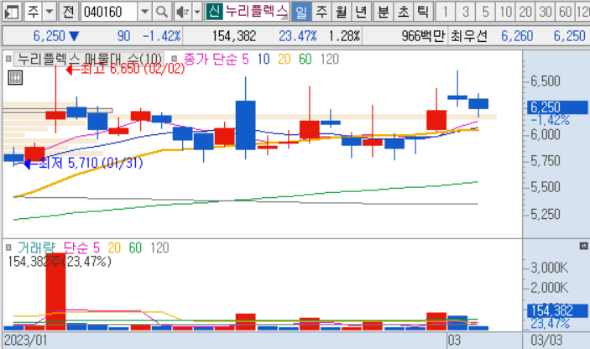Click the 6,250 best bid price
The height and width of the screenshot is (349, 590).
pyautogui.click(x=569, y=36)
